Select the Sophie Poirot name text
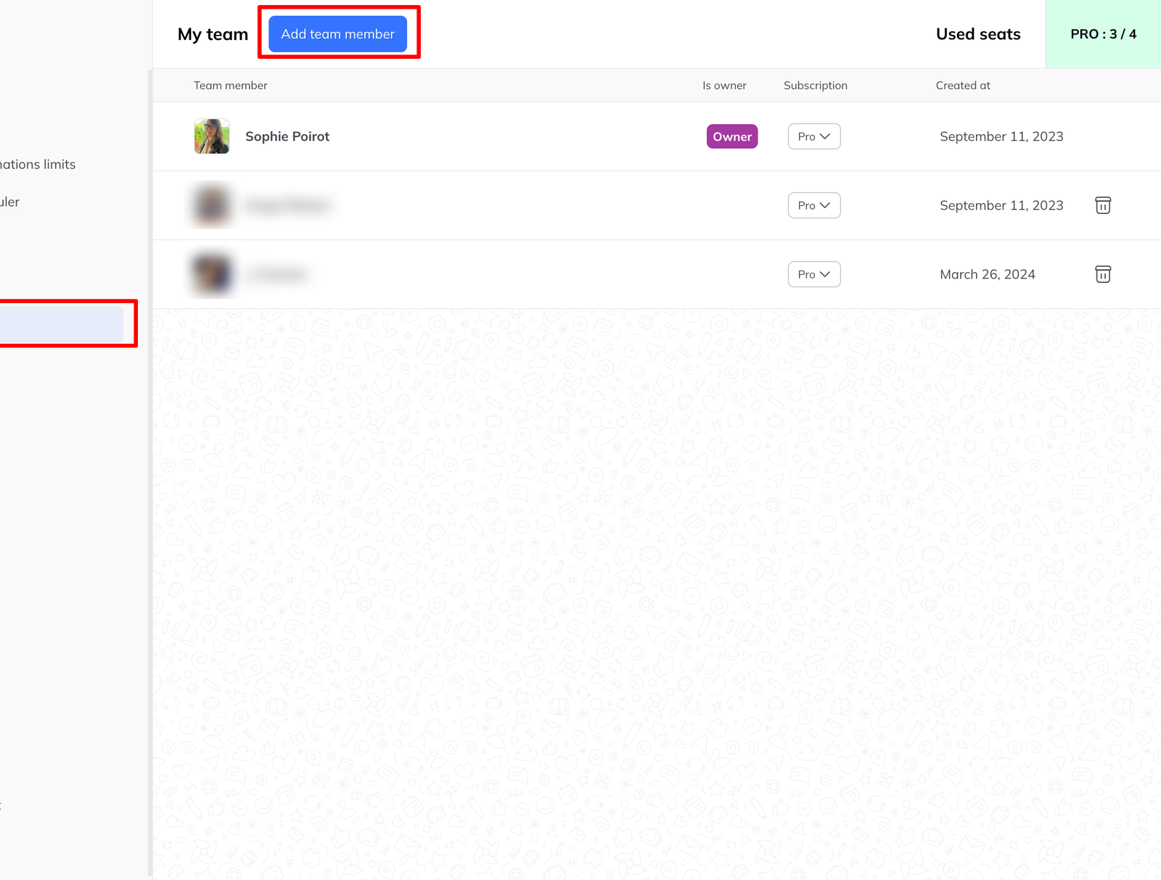Screen dimensions: 1161x880 (x=287, y=136)
